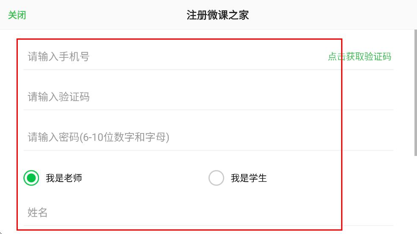Tap the 我是老师 text label
The image size is (417, 234).
click(64, 178)
